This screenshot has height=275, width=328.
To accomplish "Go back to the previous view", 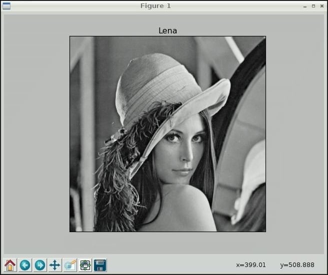I will [x=25, y=265].
